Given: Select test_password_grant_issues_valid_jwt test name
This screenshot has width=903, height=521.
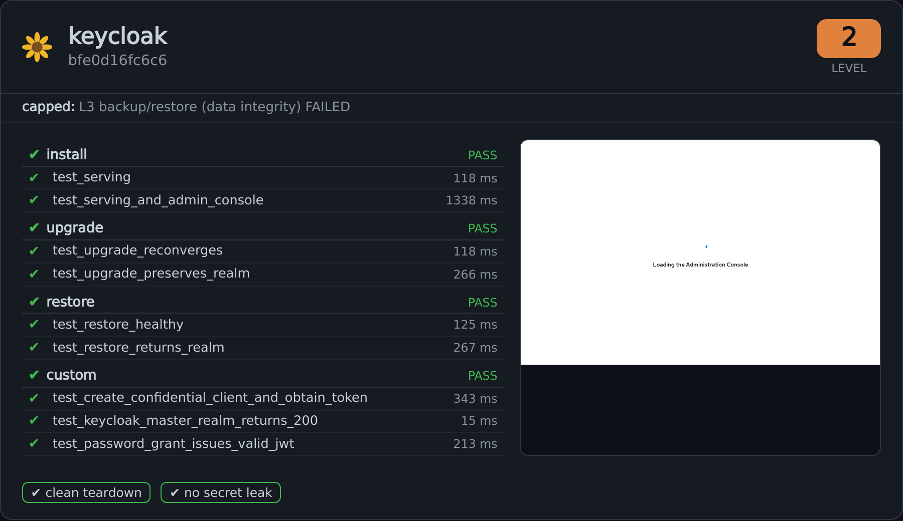Looking at the screenshot, I should point(173,444).
